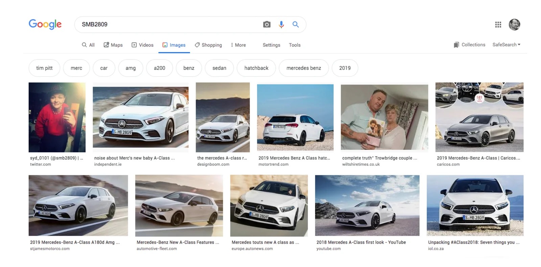Open the motortrend.com hatchback image
The width and height of the screenshot is (541, 267).
click(x=295, y=117)
